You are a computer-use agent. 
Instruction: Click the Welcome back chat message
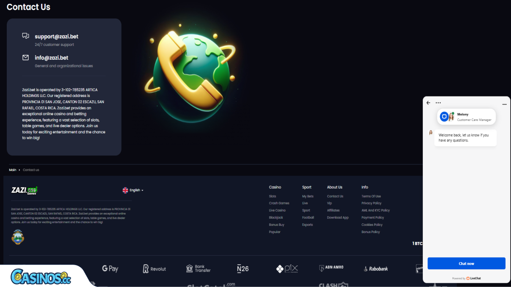coord(465,138)
